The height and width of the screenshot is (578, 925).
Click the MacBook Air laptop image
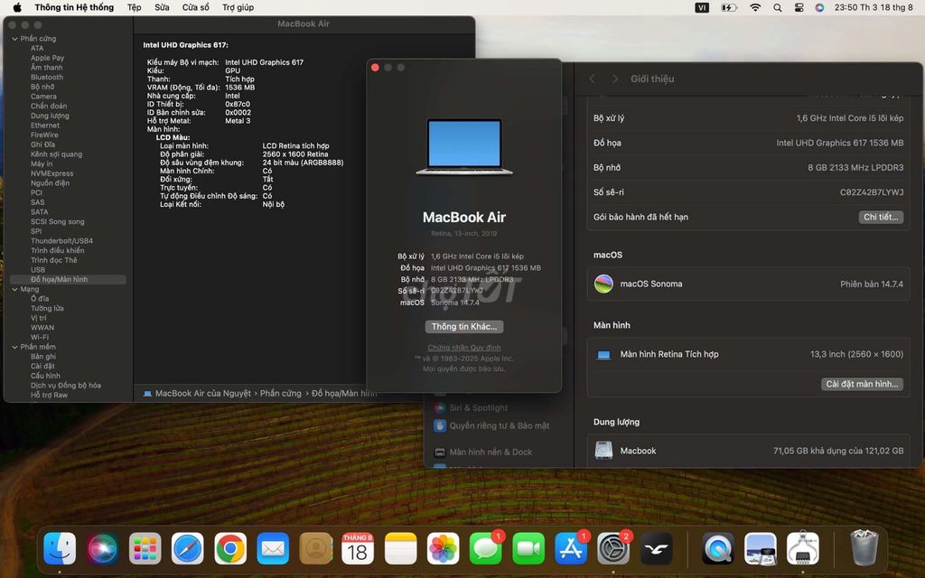(x=464, y=147)
